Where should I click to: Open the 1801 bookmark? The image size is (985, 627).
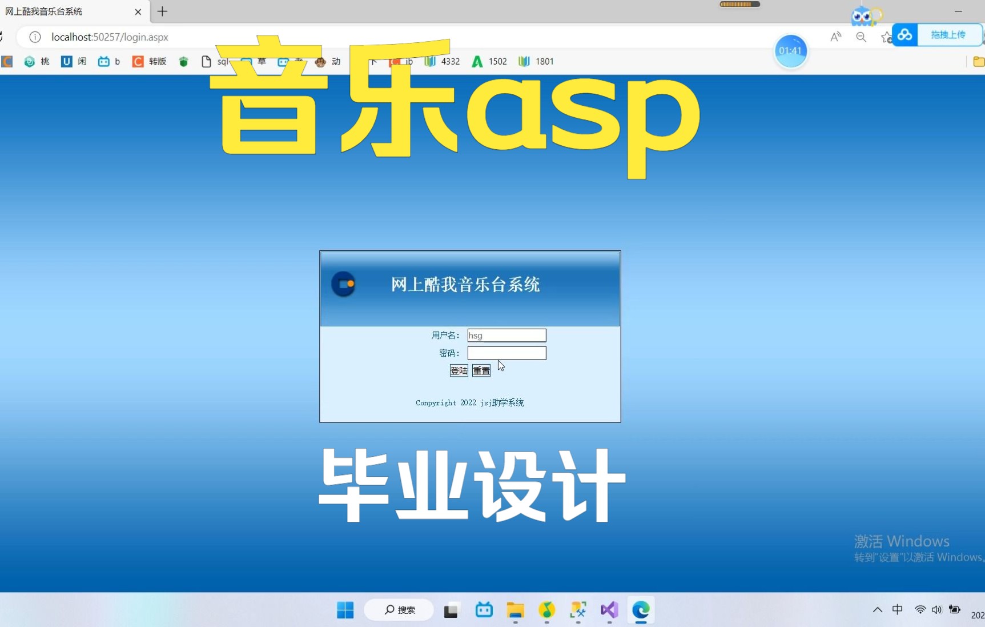coord(536,61)
